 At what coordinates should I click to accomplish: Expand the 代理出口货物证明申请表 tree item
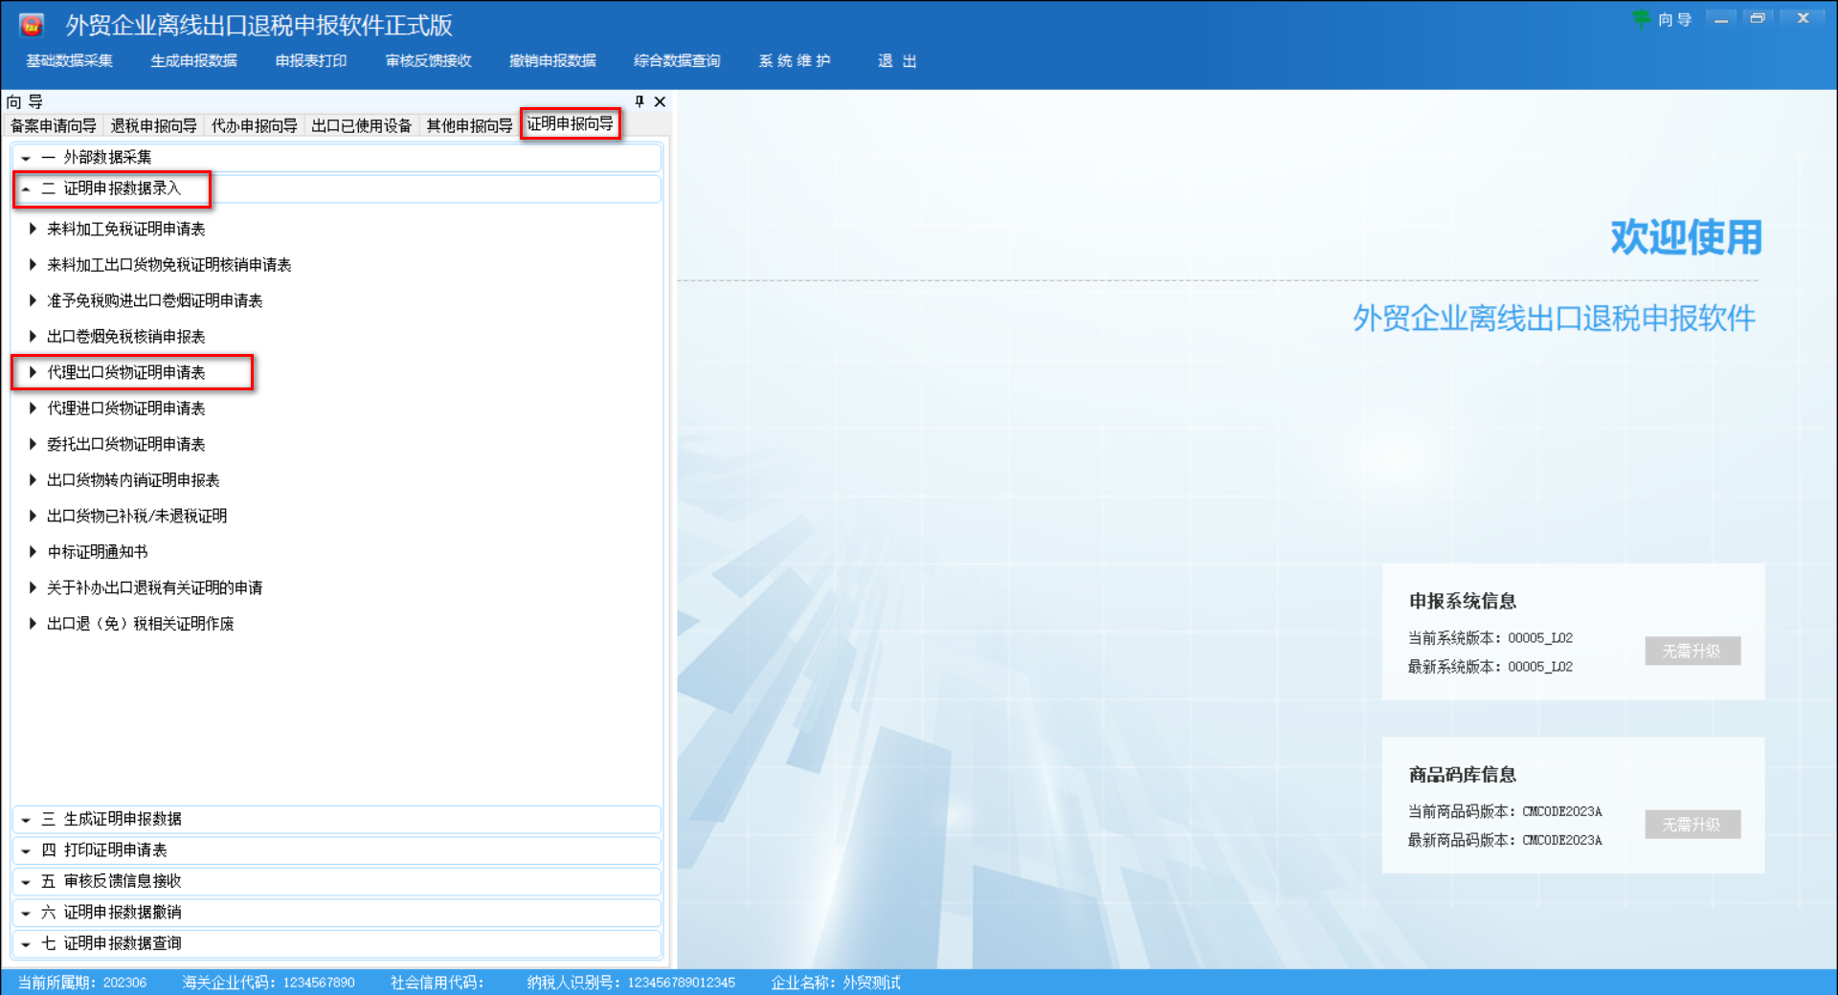(33, 372)
